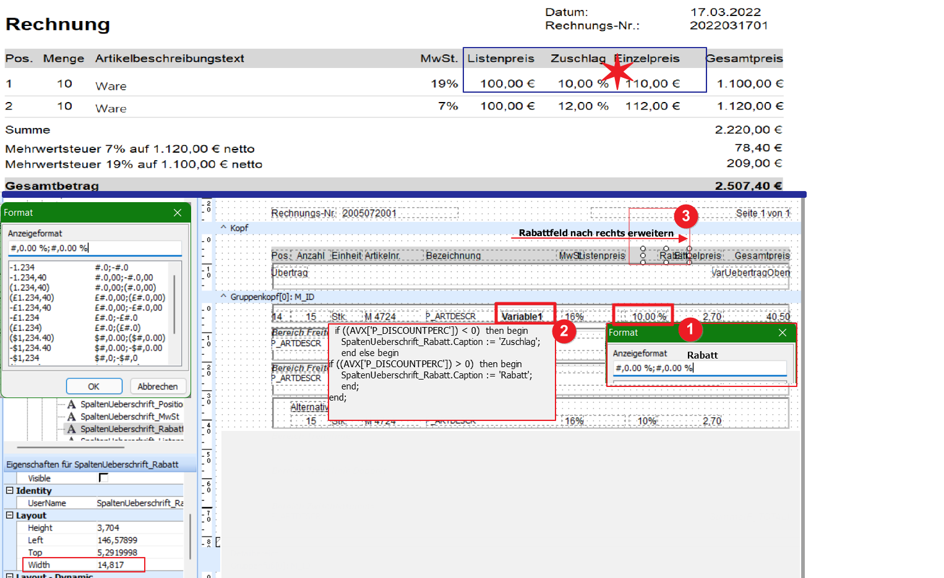Select the Artikelnr. column header label
This screenshot has width=944, height=578.
[382, 256]
